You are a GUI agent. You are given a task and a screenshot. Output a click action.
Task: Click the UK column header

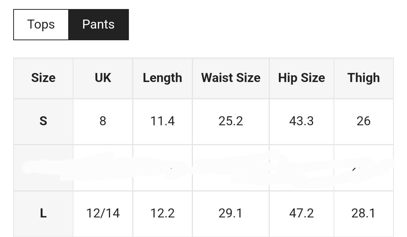[103, 78]
